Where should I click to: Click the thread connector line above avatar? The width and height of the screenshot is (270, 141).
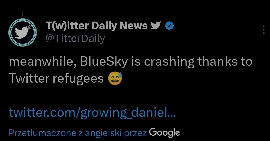[x=23, y=12]
